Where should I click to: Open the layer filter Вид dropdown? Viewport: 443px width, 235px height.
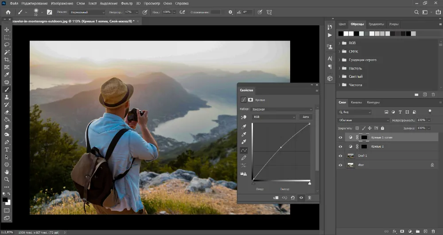point(354,112)
